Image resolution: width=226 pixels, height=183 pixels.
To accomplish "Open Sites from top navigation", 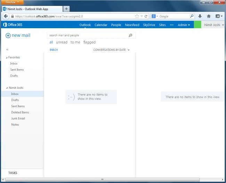I will [162, 25].
